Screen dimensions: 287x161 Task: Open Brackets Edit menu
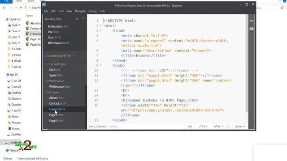[x=53, y=11]
